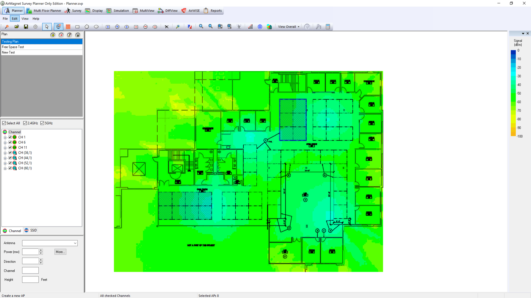Open the Edit menu
Image resolution: width=531 pixels, height=298 pixels.
[x=14, y=18]
